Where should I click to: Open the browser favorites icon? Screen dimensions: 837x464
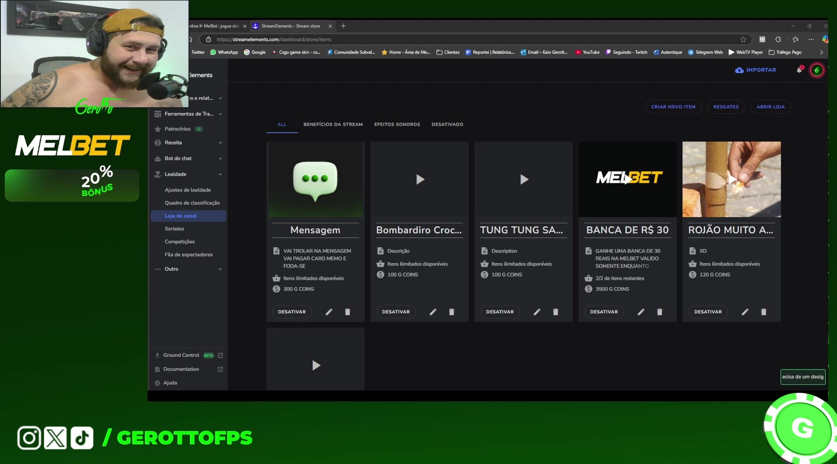[x=795, y=39]
